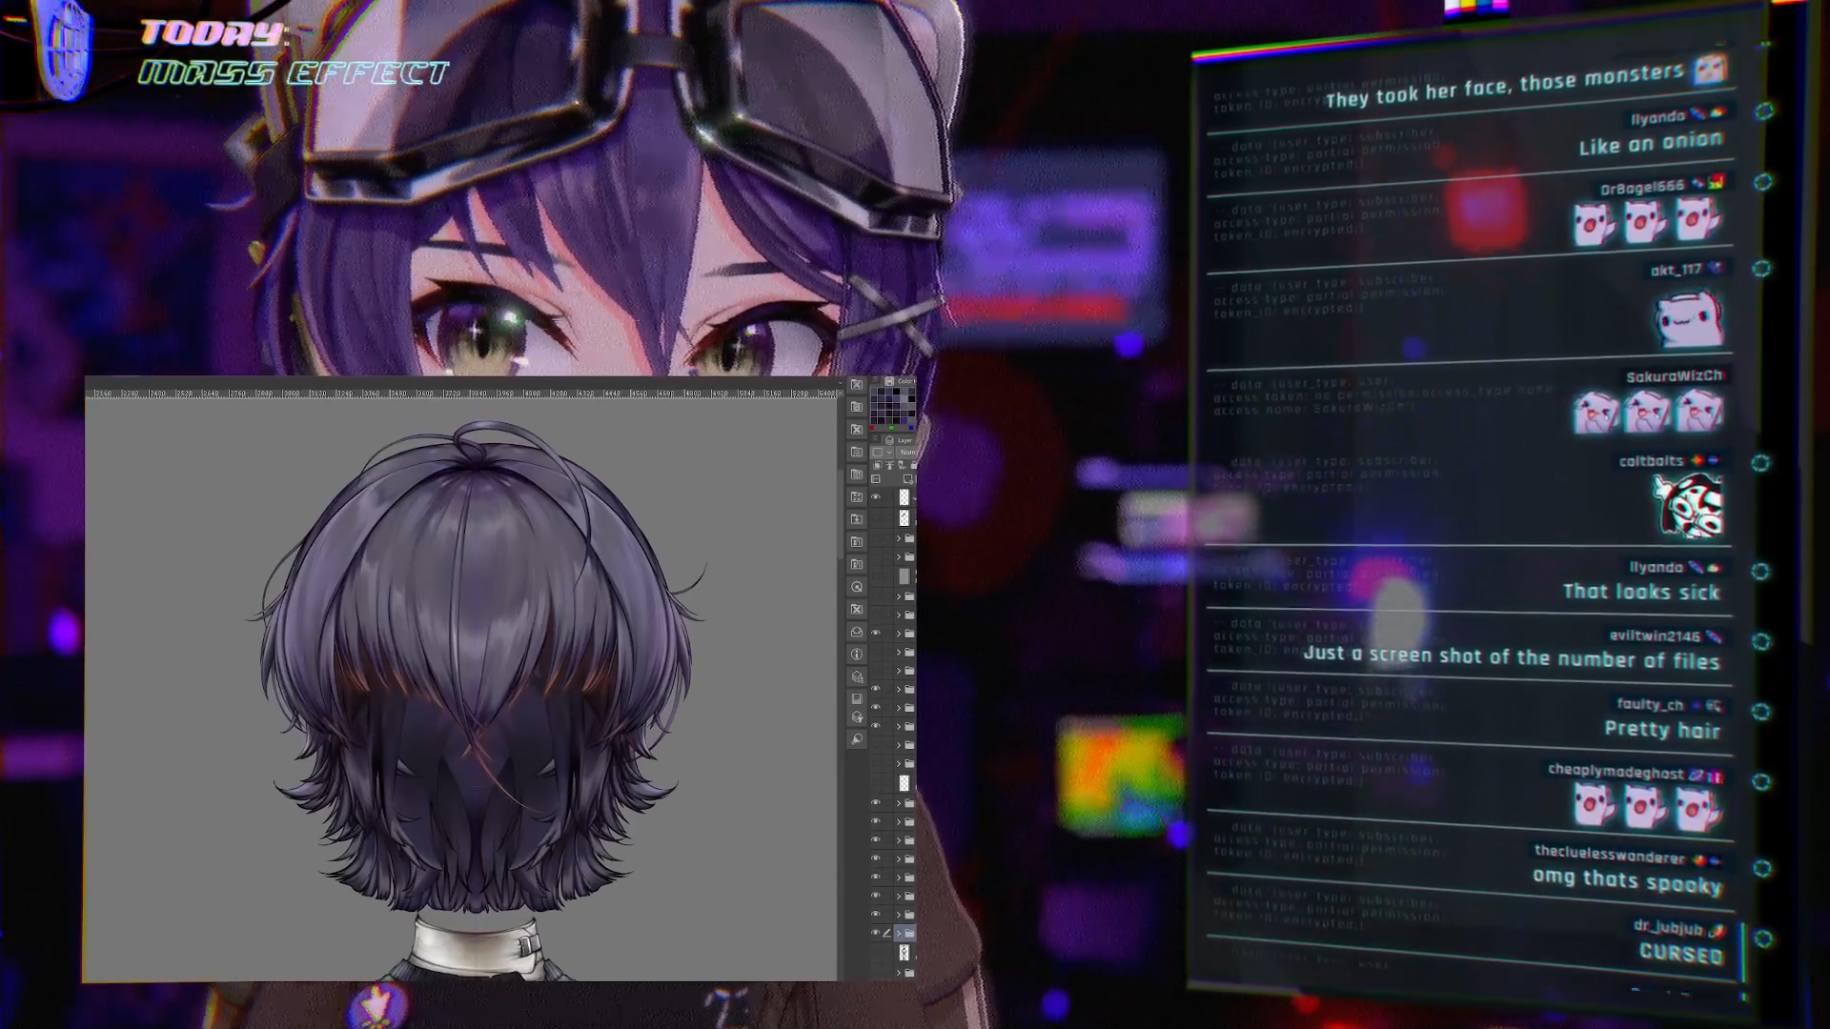
Task: Click the magnifier search icon below the layer icons
Action: click(x=857, y=739)
